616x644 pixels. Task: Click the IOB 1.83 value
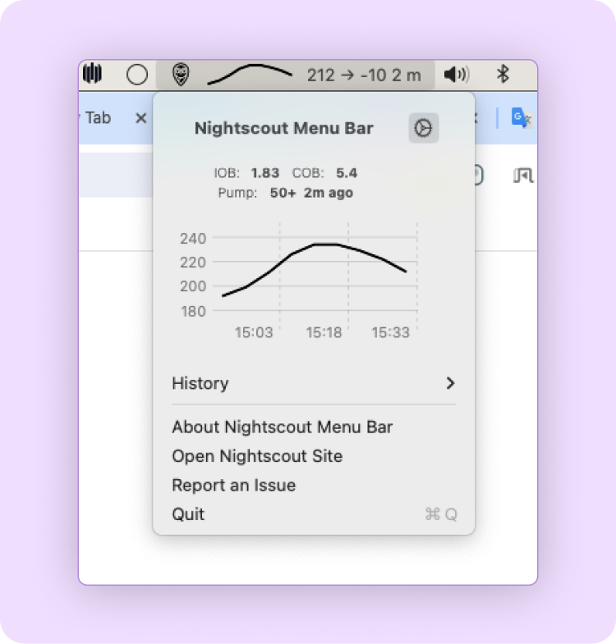click(x=264, y=173)
